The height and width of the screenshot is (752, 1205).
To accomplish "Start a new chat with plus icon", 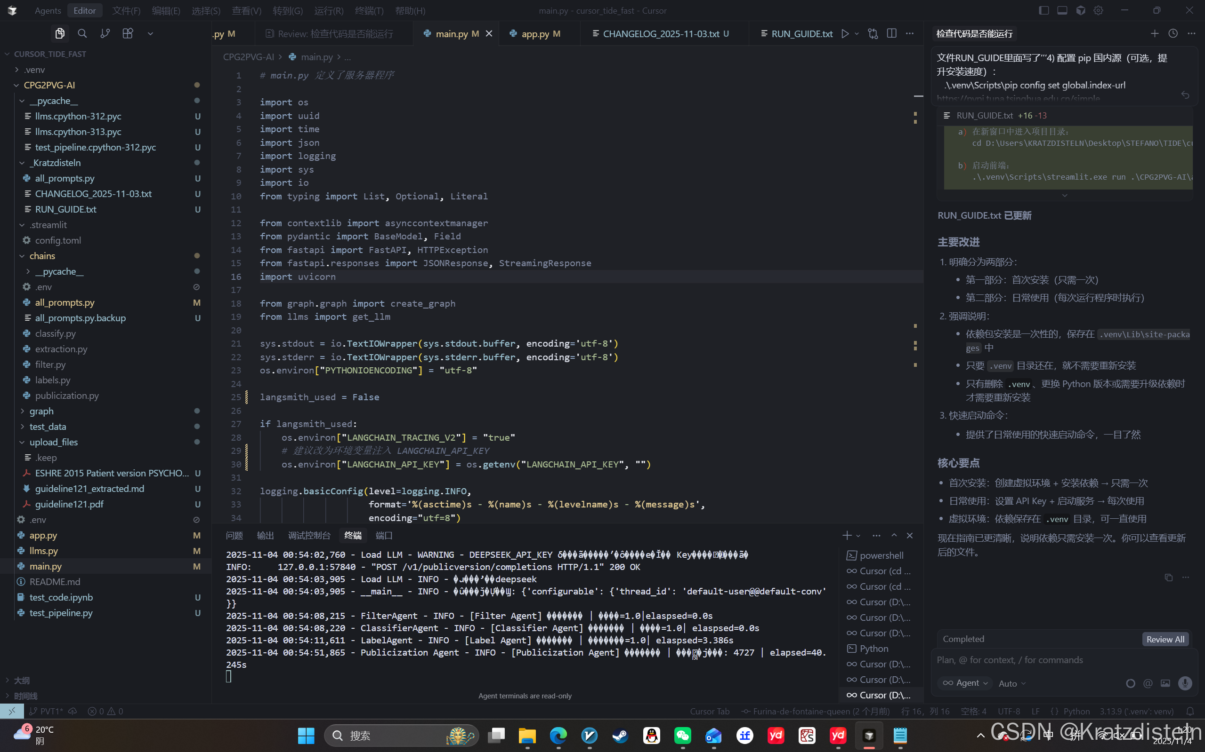I will tap(1155, 33).
